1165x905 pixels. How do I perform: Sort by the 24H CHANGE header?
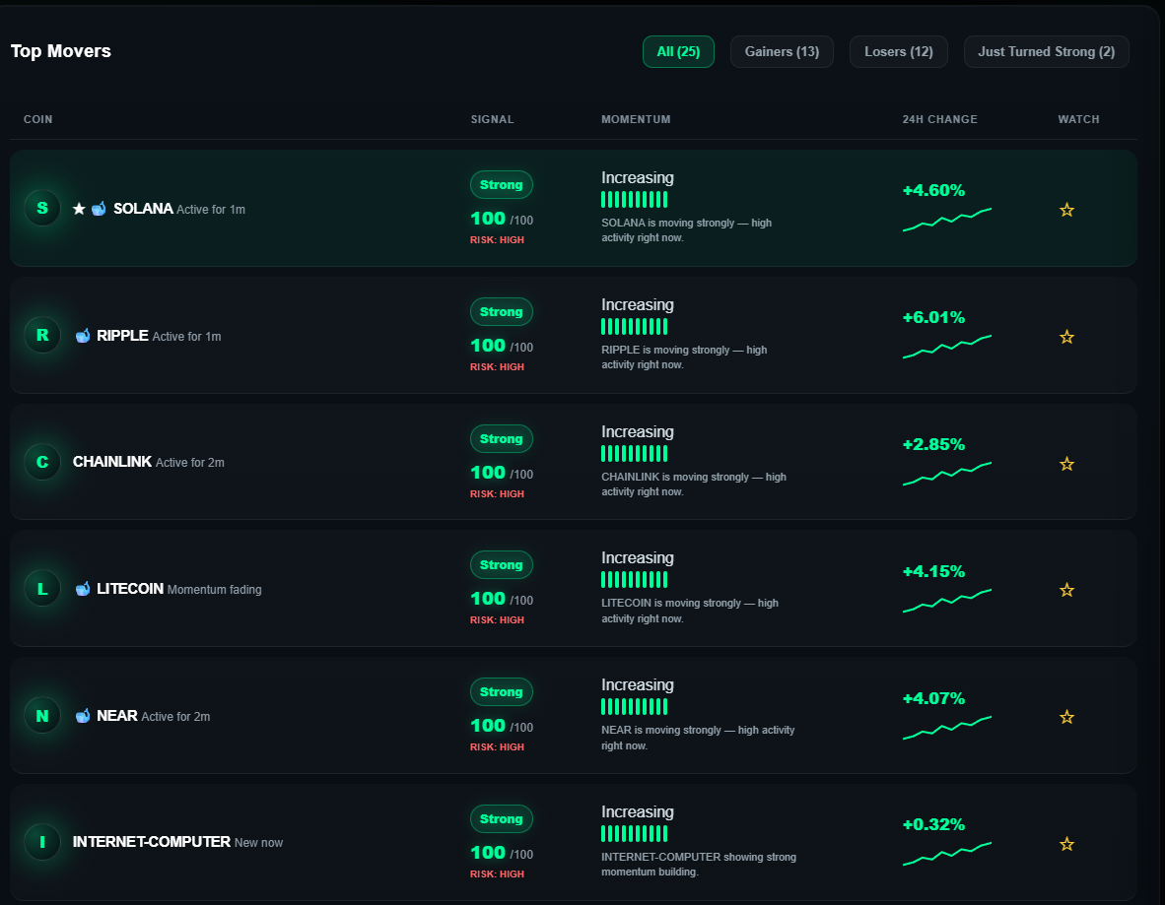(x=940, y=119)
